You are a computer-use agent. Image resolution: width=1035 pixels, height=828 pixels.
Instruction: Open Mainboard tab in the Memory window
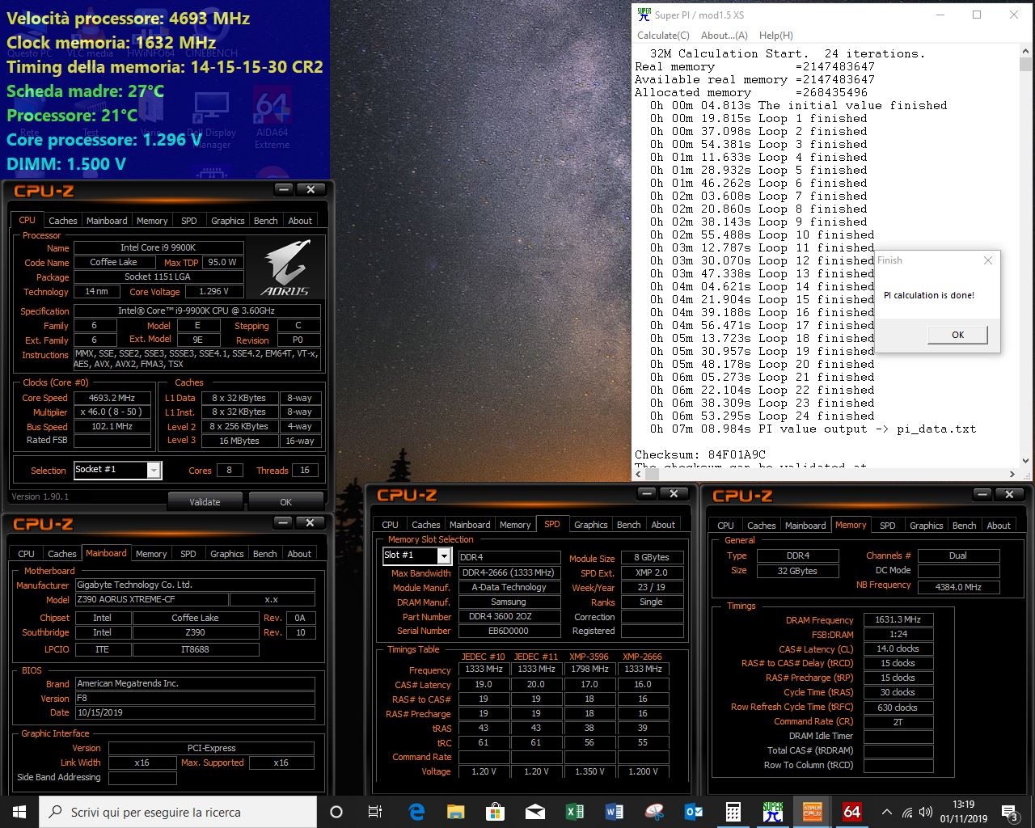pos(805,526)
